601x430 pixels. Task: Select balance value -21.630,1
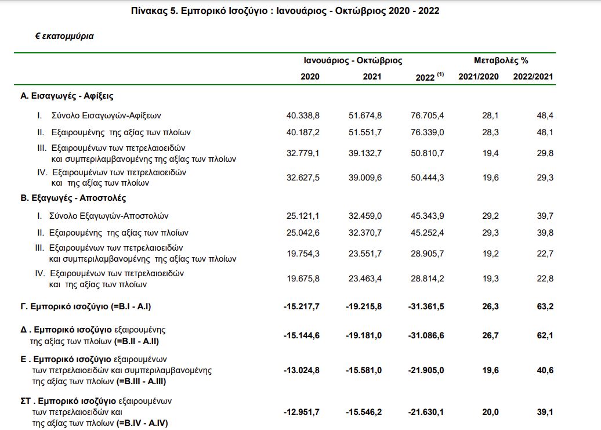(426, 413)
